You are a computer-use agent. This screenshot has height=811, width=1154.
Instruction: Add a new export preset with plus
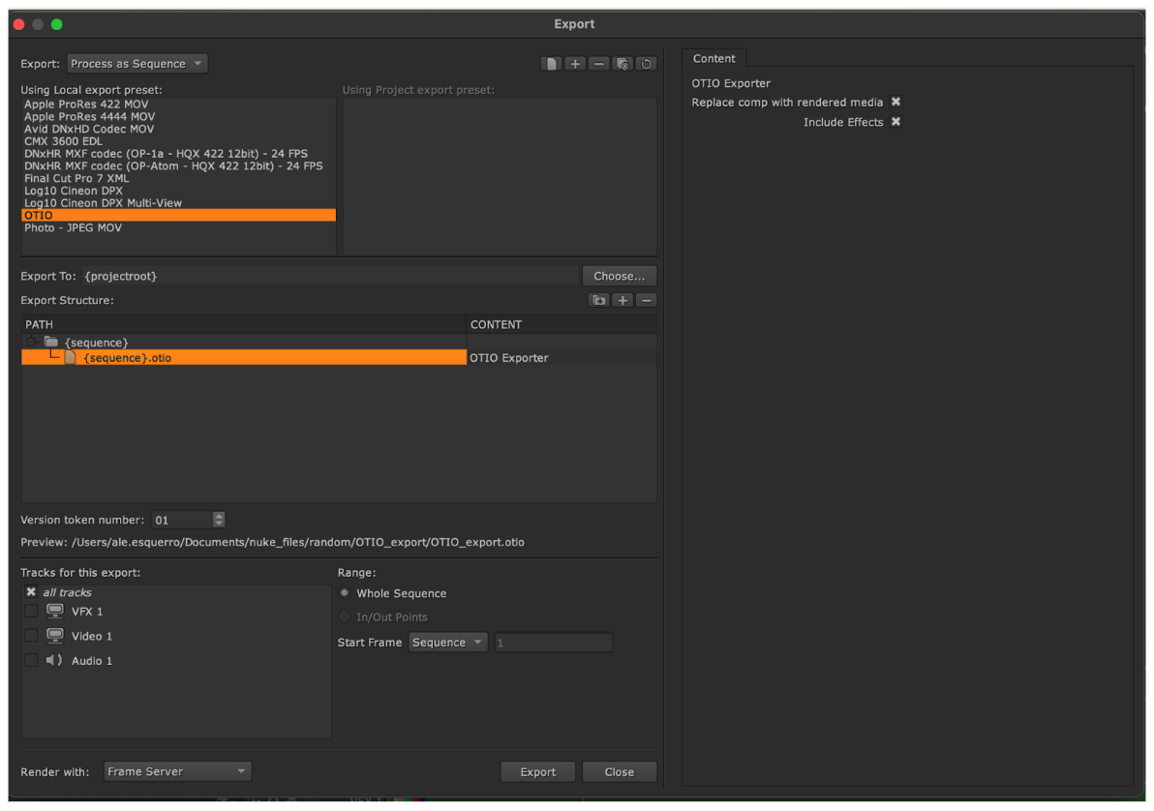point(575,64)
